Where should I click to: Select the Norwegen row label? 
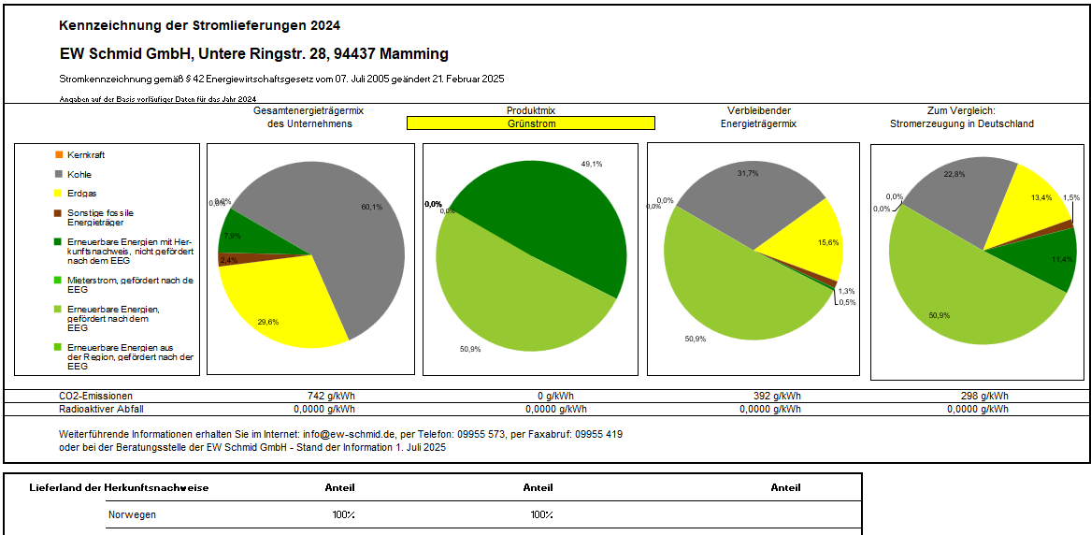pos(132,514)
